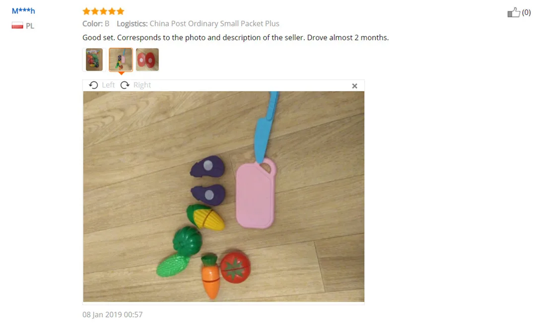Click the blue toy knife in the photo
542x324 pixels.
(x=265, y=127)
